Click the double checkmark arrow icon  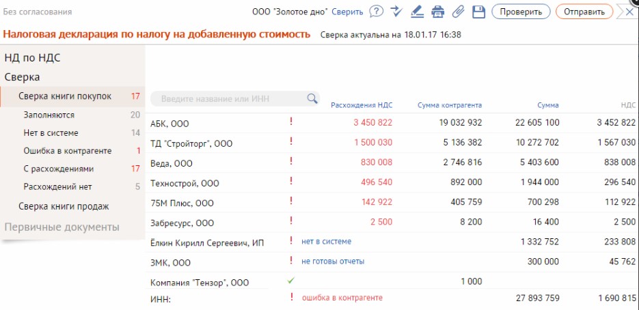pos(396,12)
